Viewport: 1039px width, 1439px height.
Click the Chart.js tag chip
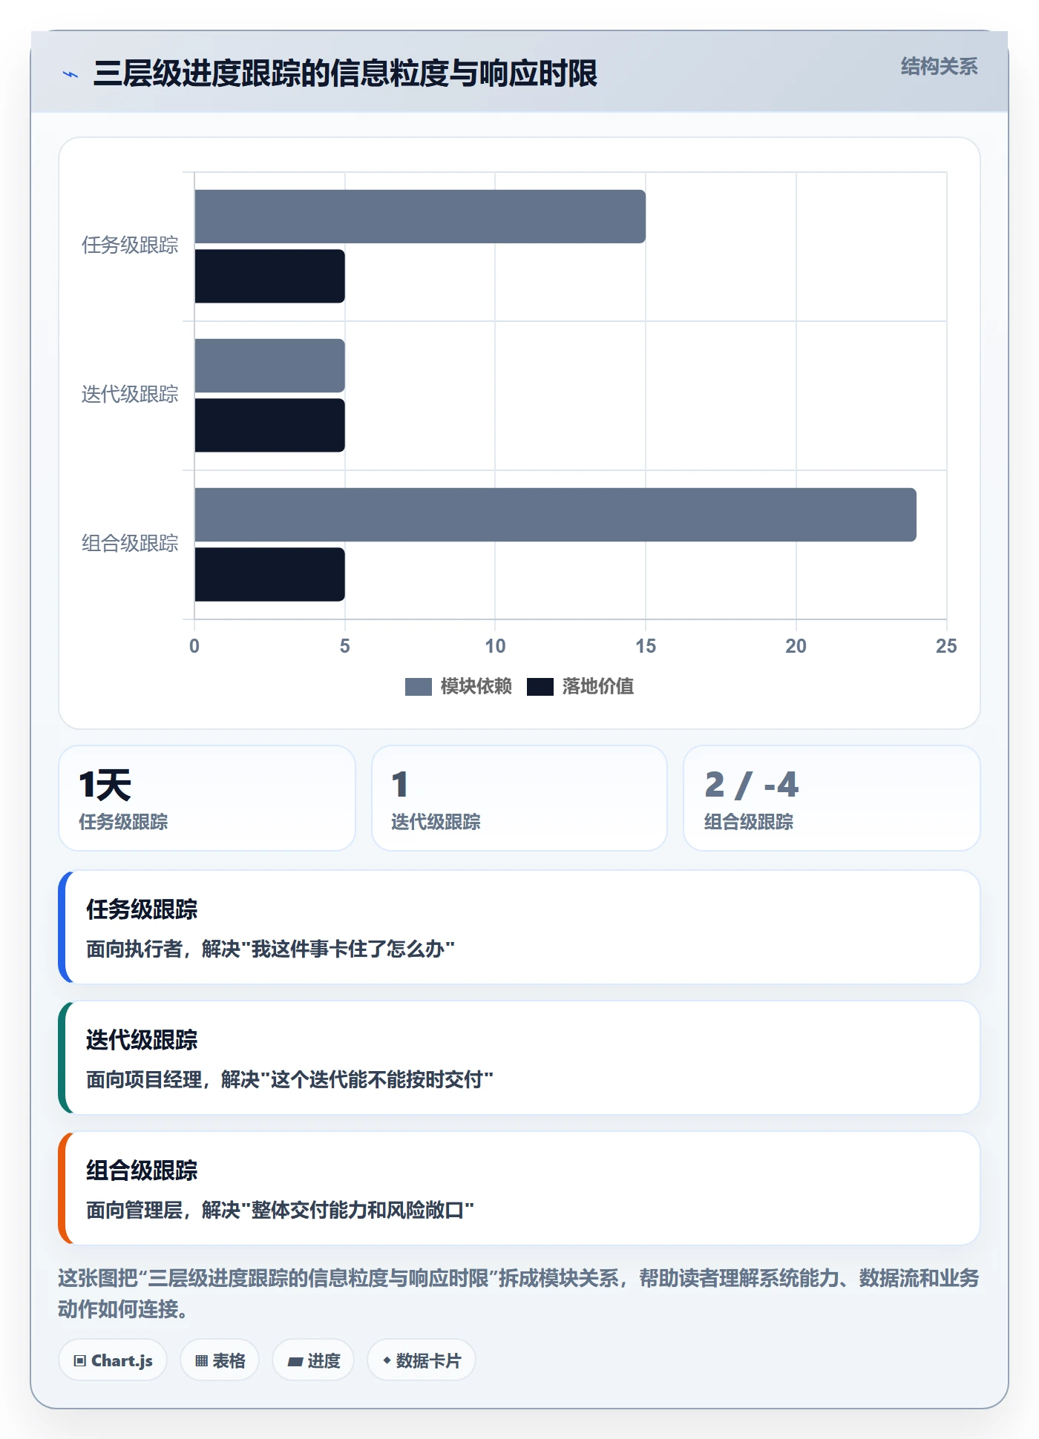(x=113, y=1360)
